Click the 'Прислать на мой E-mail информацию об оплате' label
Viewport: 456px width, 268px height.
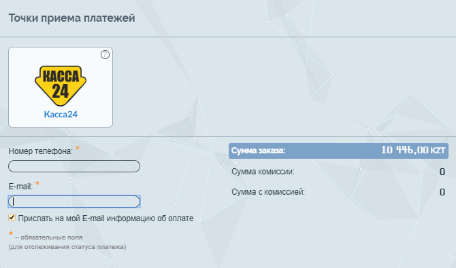point(105,218)
